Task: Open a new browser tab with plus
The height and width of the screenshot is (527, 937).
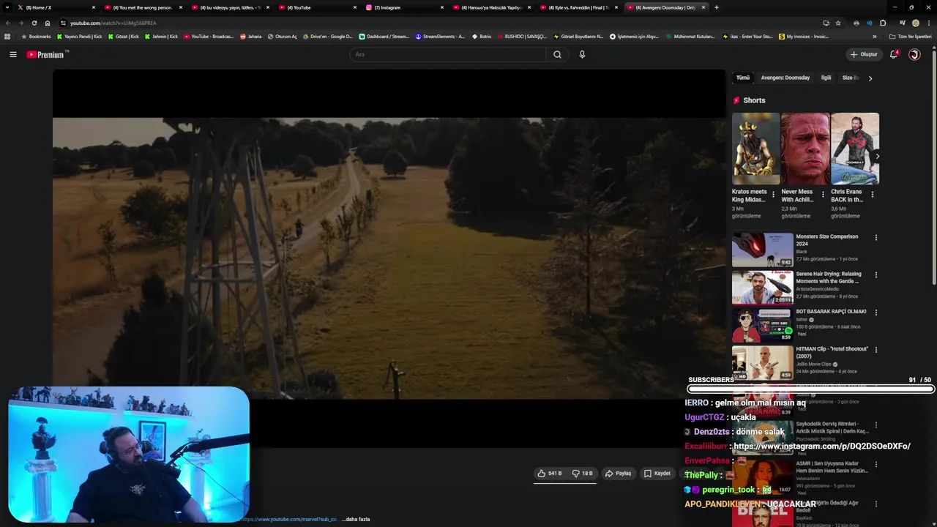Action: (x=716, y=7)
